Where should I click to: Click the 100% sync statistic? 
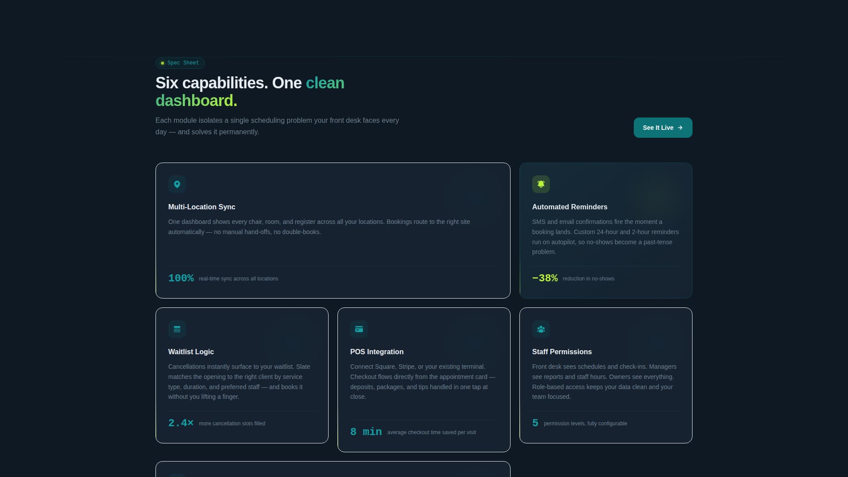point(181,278)
